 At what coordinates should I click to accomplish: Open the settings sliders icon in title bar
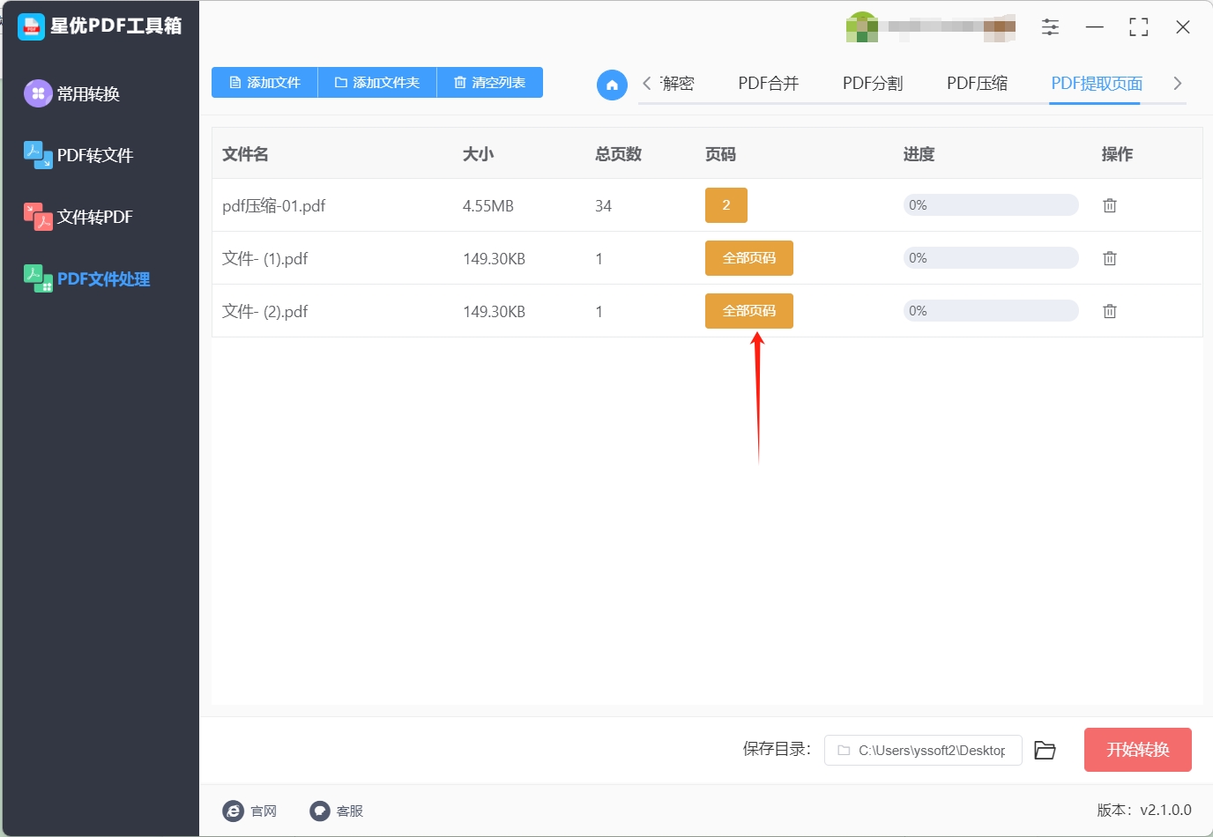click(x=1050, y=27)
